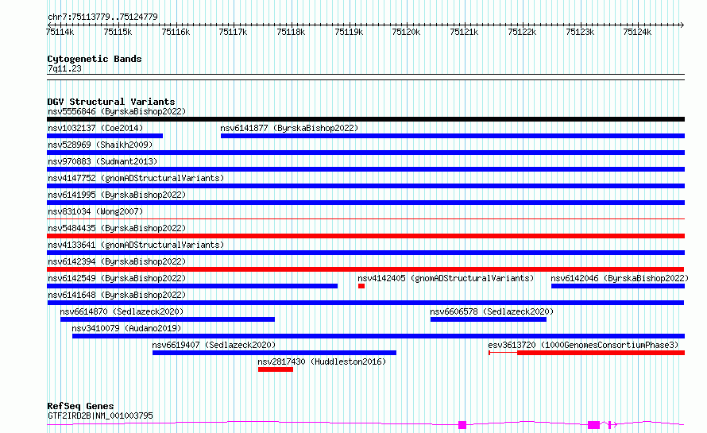
Task: Click the 75120k ruler tick label
Action: click(406, 32)
